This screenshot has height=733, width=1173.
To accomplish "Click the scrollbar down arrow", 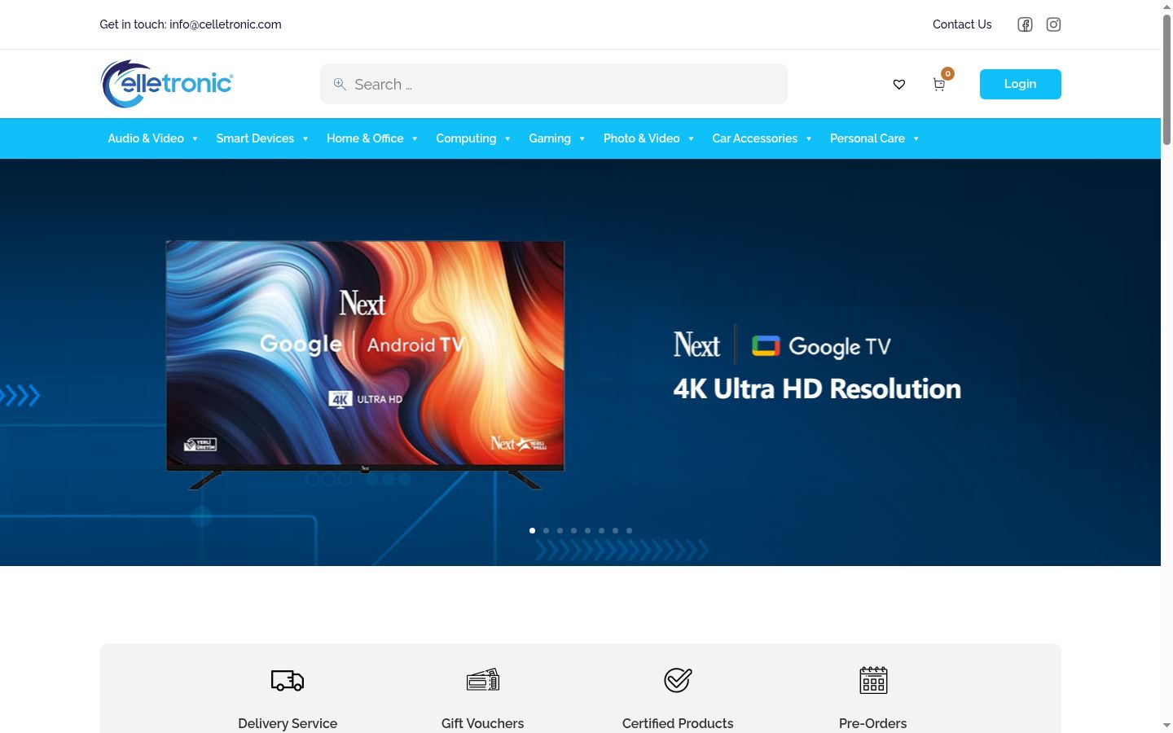I will (1166, 725).
